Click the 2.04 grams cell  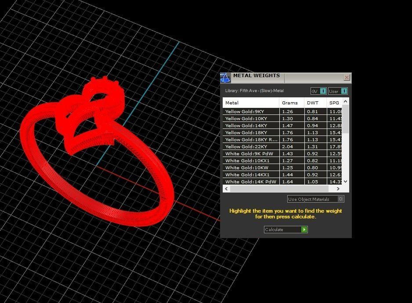292,146
